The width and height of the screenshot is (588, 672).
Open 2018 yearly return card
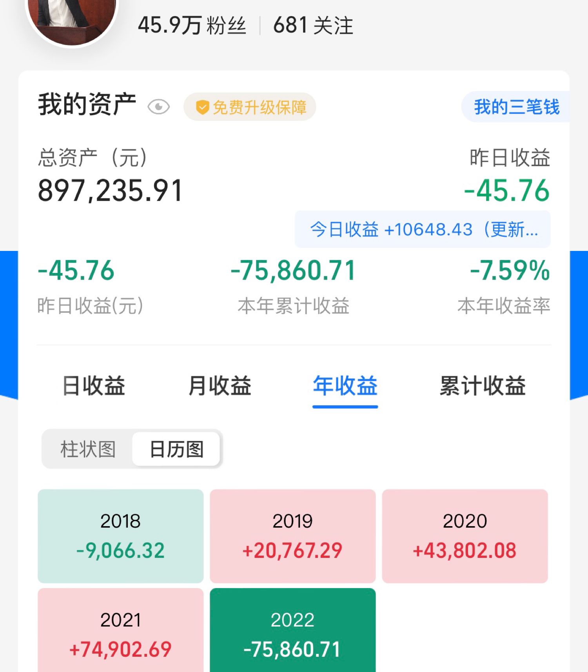click(x=121, y=536)
